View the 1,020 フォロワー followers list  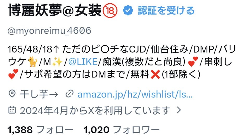pyautogui.click(x=122, y=130)
